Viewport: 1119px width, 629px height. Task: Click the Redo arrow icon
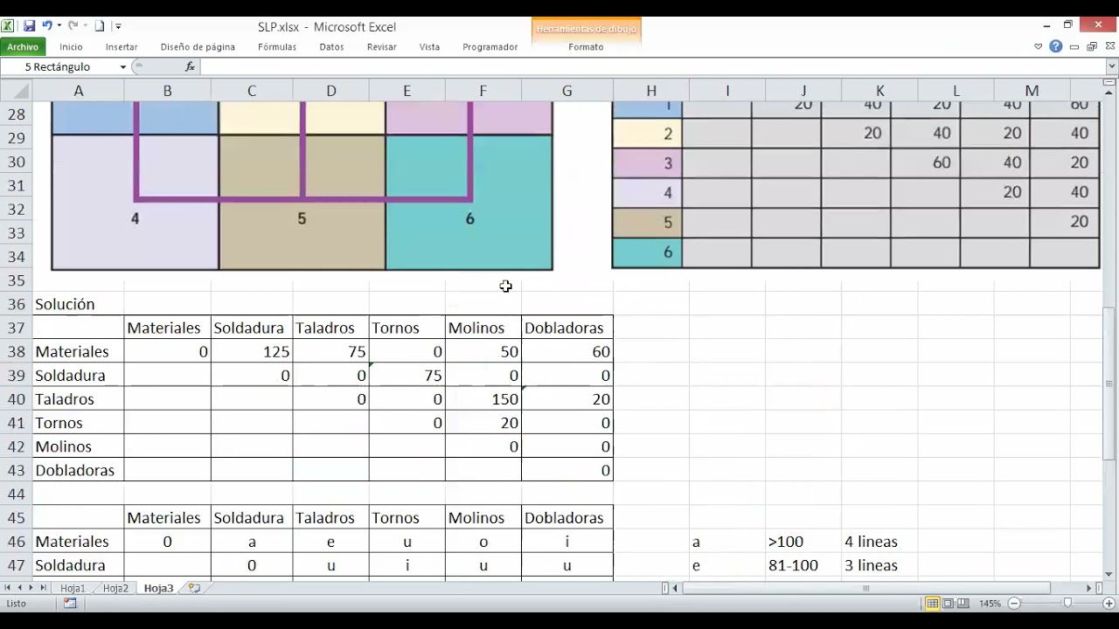73,26
